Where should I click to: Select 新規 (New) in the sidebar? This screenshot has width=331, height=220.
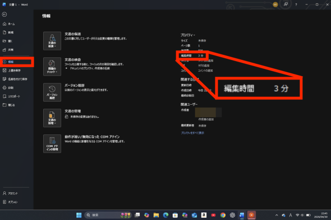(8, 32)
